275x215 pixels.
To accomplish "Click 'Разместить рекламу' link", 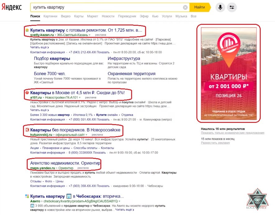I will [215, 143].
